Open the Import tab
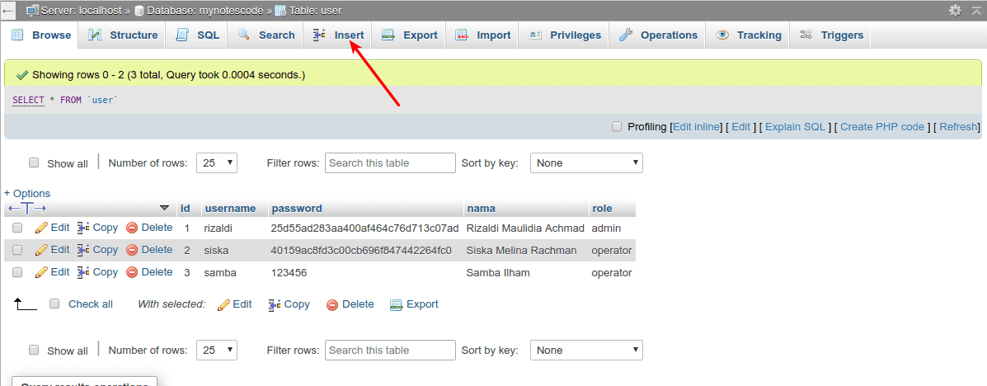 (x=483, y=35)
